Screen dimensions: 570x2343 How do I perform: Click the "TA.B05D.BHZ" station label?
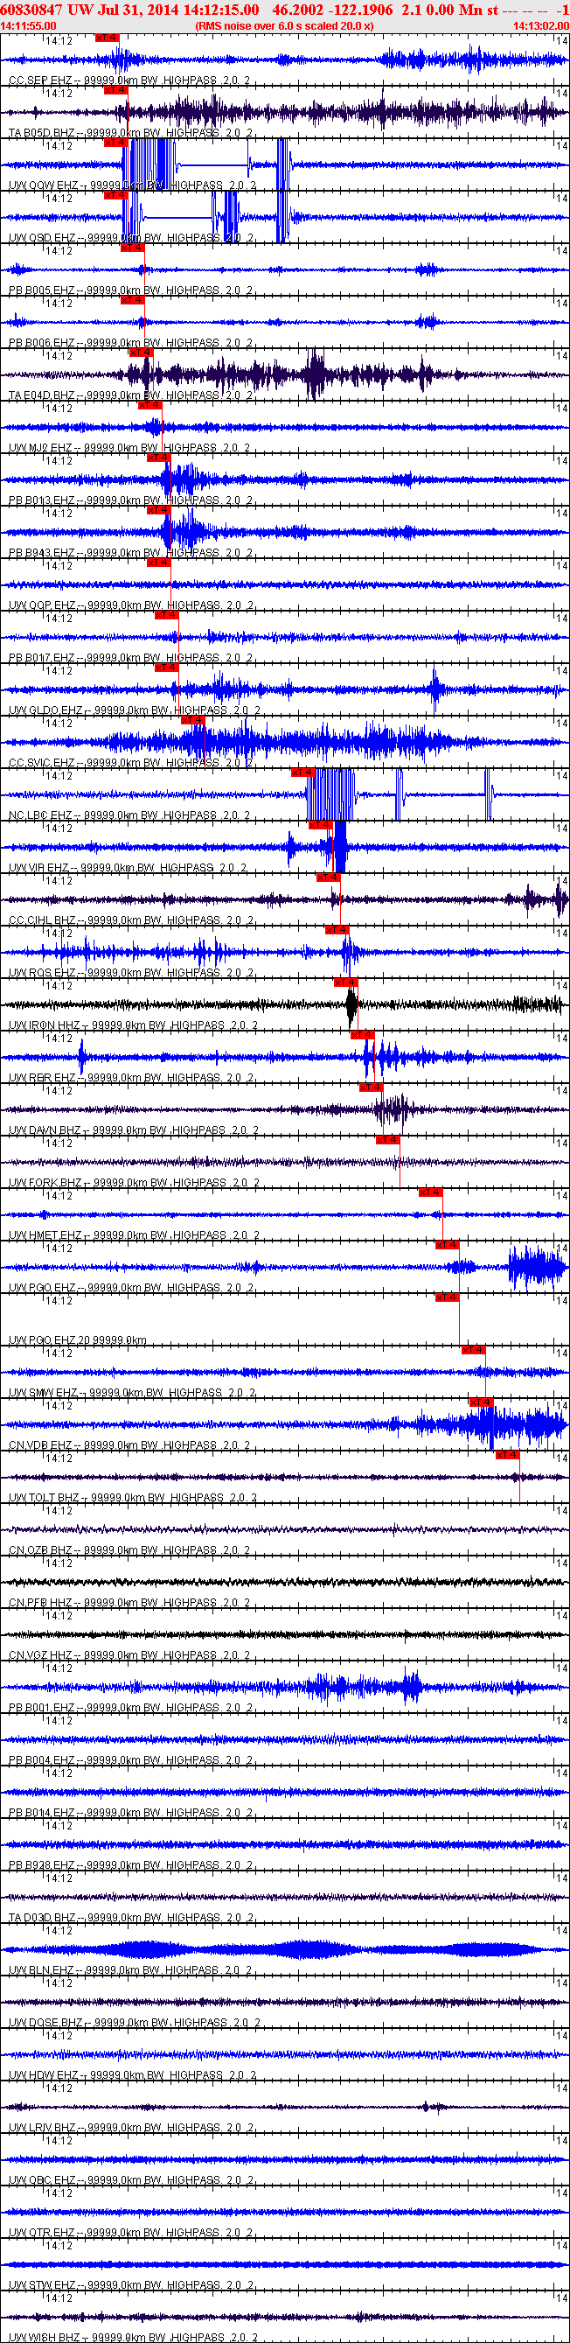tap(42, 133)
